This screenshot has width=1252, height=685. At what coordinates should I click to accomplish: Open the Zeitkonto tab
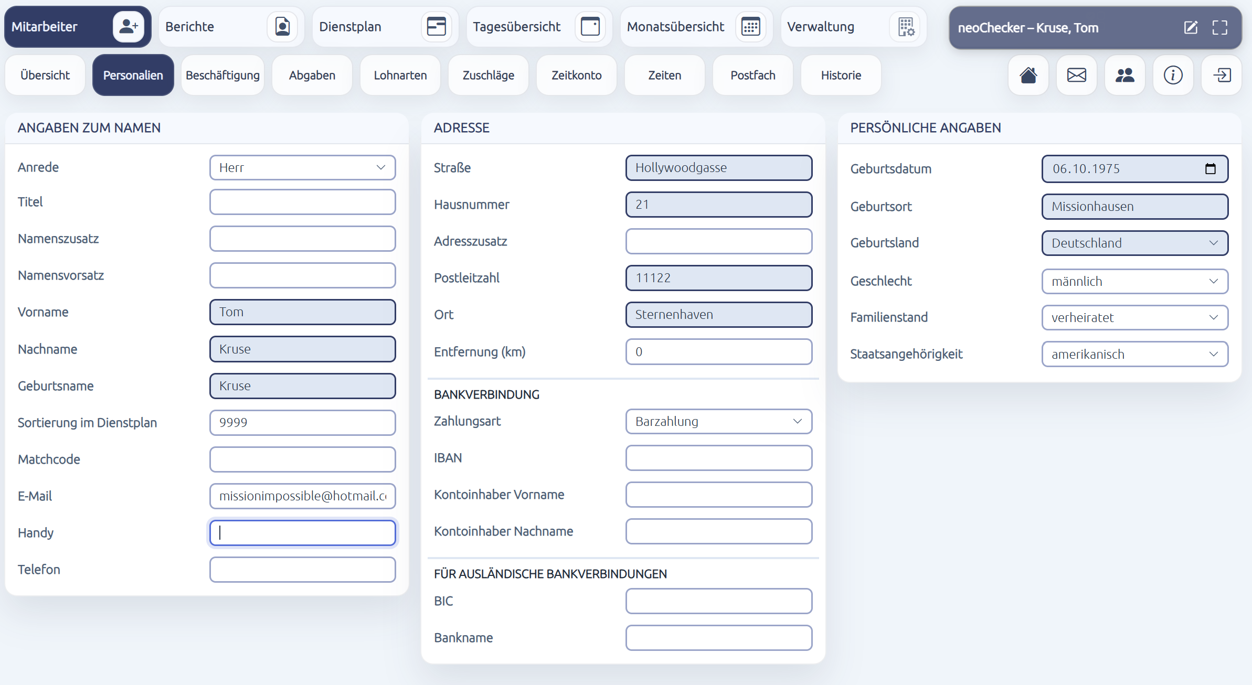577,75
